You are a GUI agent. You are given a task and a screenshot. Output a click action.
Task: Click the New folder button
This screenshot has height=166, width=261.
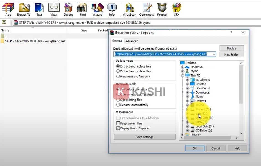[231, 55]
